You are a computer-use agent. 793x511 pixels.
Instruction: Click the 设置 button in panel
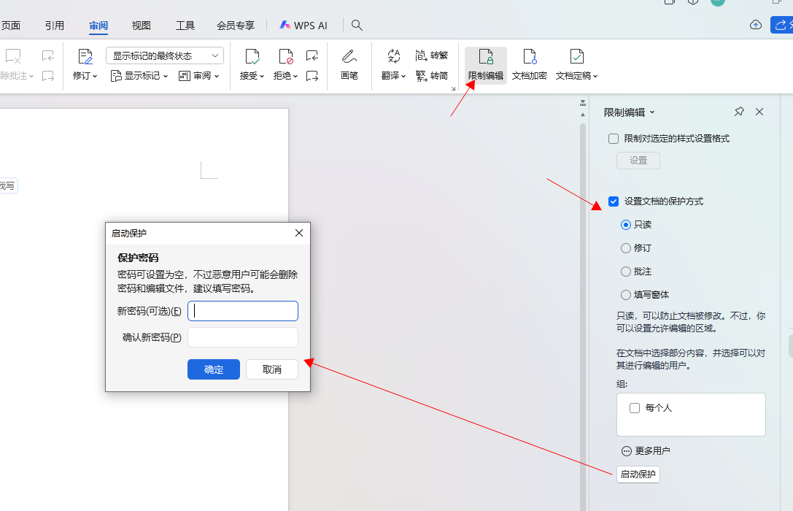pos(638,161)
